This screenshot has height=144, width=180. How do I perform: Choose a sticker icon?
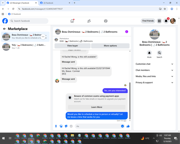(66, 126)
